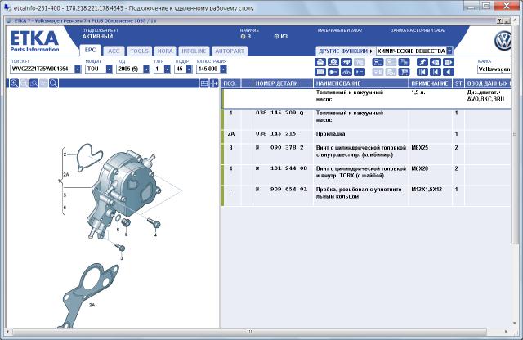Open the ХИМИЧЕСКИЕ ВЕЩЕСТВА dropdown arrow

(x=449, y=51)
